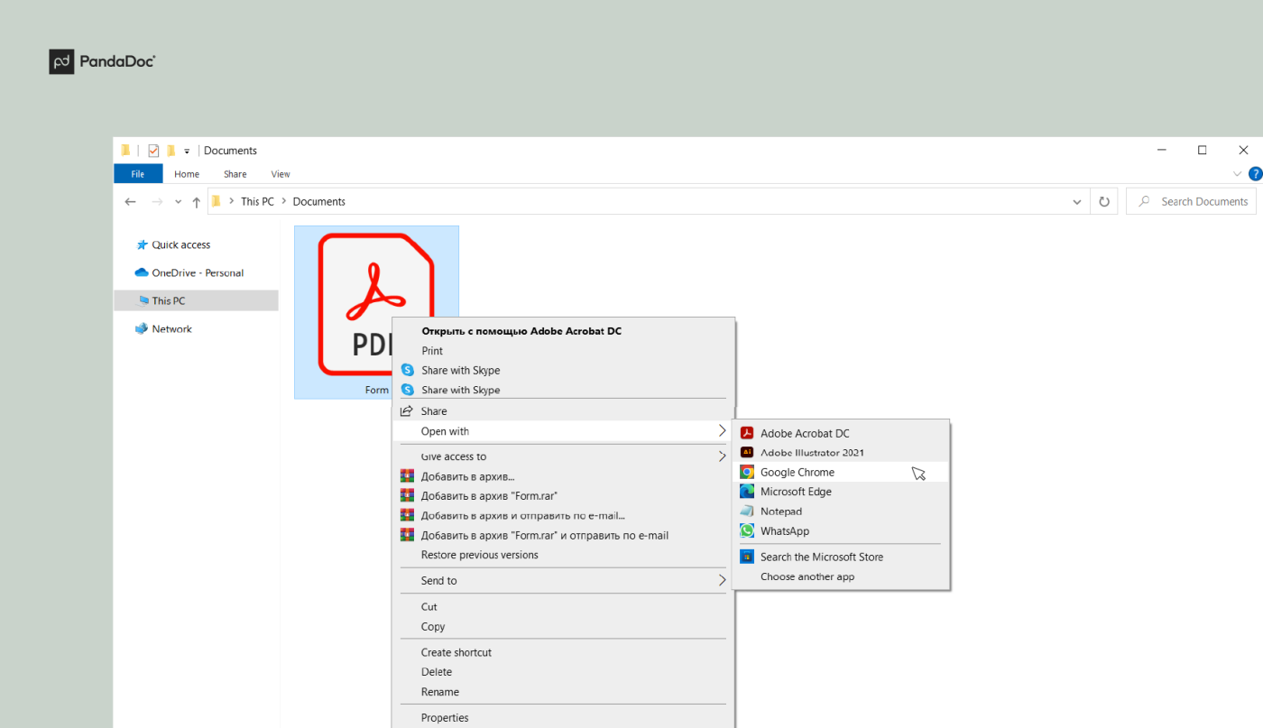Screen dimensions: 1263x728
Task: Go back with the Back arrow
Action: pyautogui.click(x=131, y=202)
